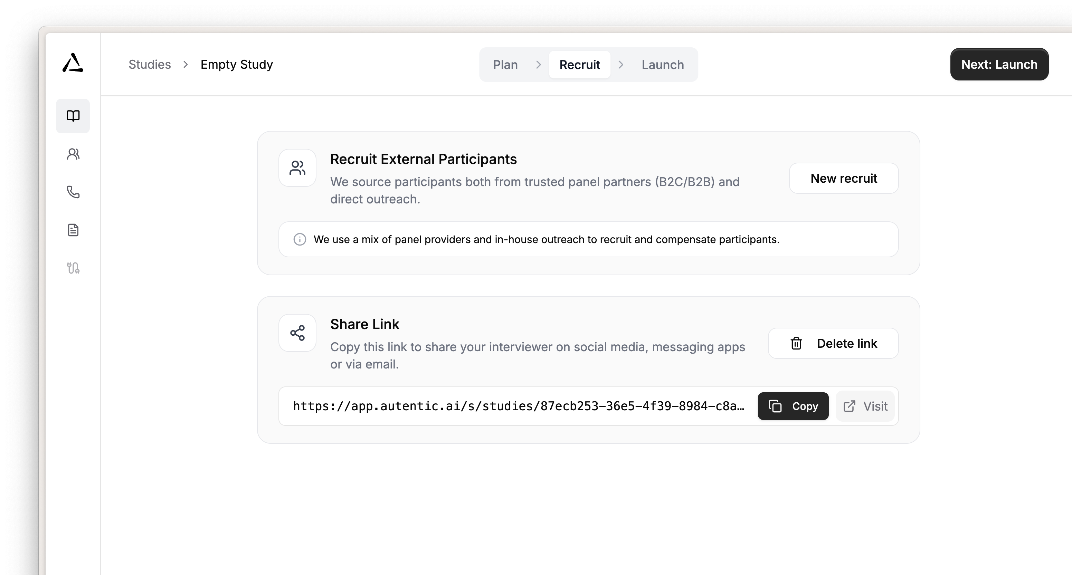Open the phone calls icon in sidebar
Viewport: 1072px width, 575px height.
coord(73,192)
